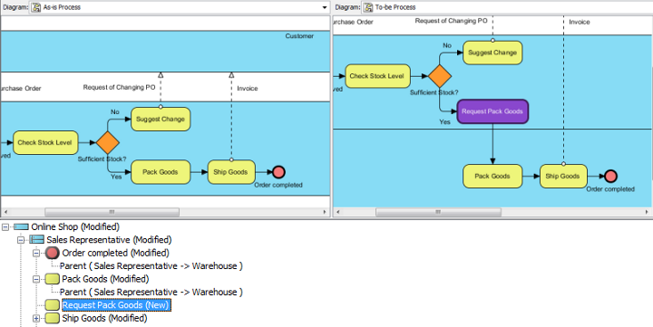This screenshot has width=653, height=327.
Task: Click the red end event in To-be diagram
Action: 610,177
